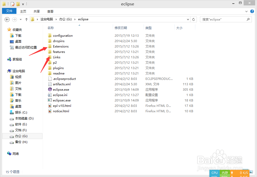Viewport: 257px width, 177px height.
Task: Click the Back navigation arrow
Action: (x=7, y=20)
